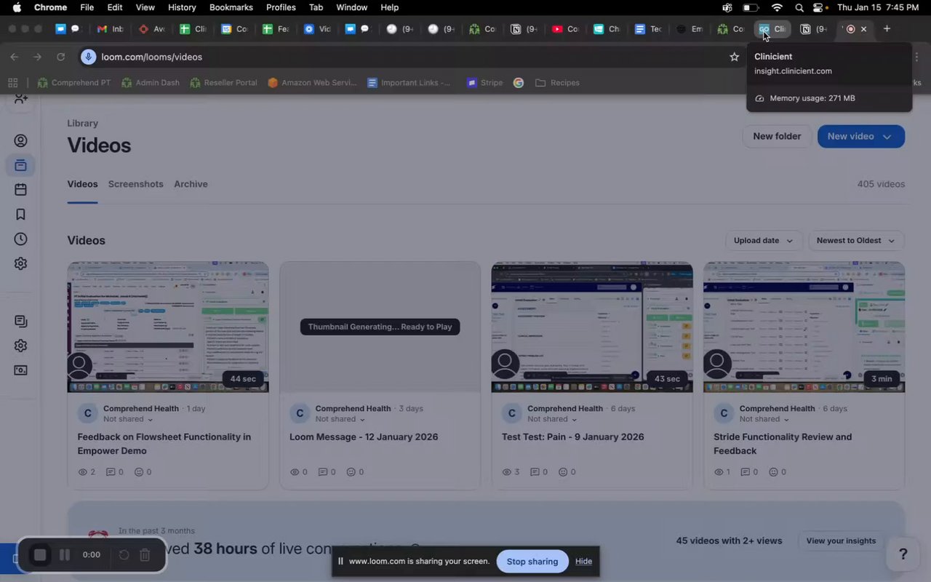Click View your insights button
The width and height of the screenshot is (931, 582).
(841, 541)
